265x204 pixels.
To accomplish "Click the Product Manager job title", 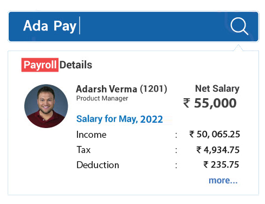I will coord(102,98).
